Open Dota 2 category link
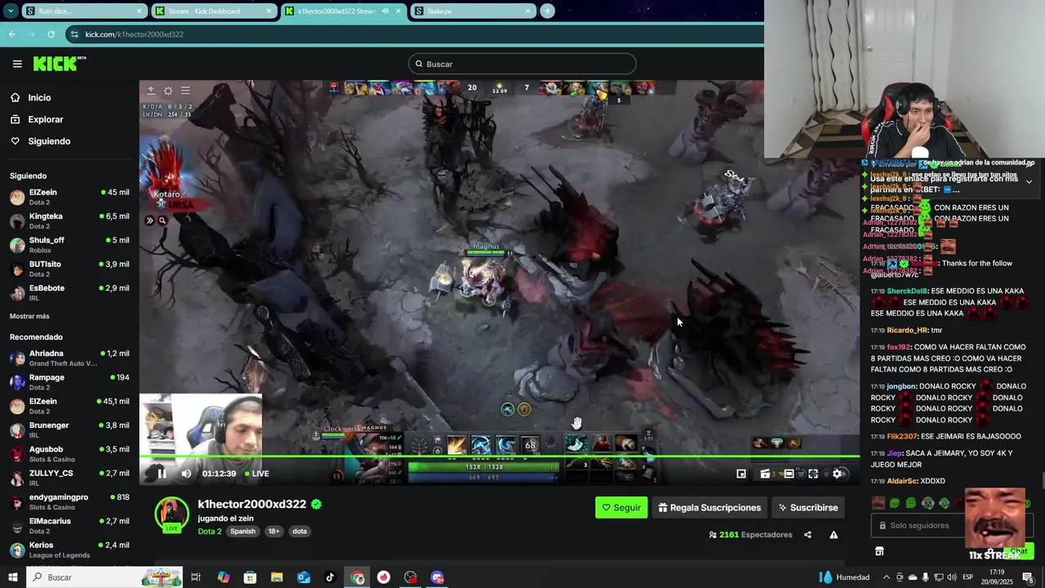 [x=210, y=532]
